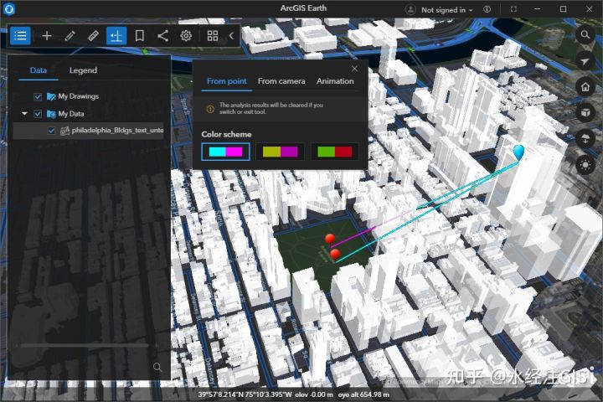This screenshot has width=603, height=402.
Task: Click the ArcGIS Earth app logo
Action: coord(8,9)
